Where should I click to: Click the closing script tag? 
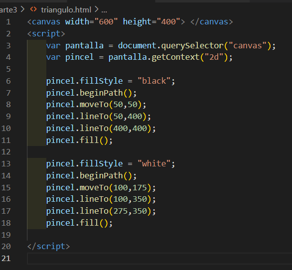49,247
